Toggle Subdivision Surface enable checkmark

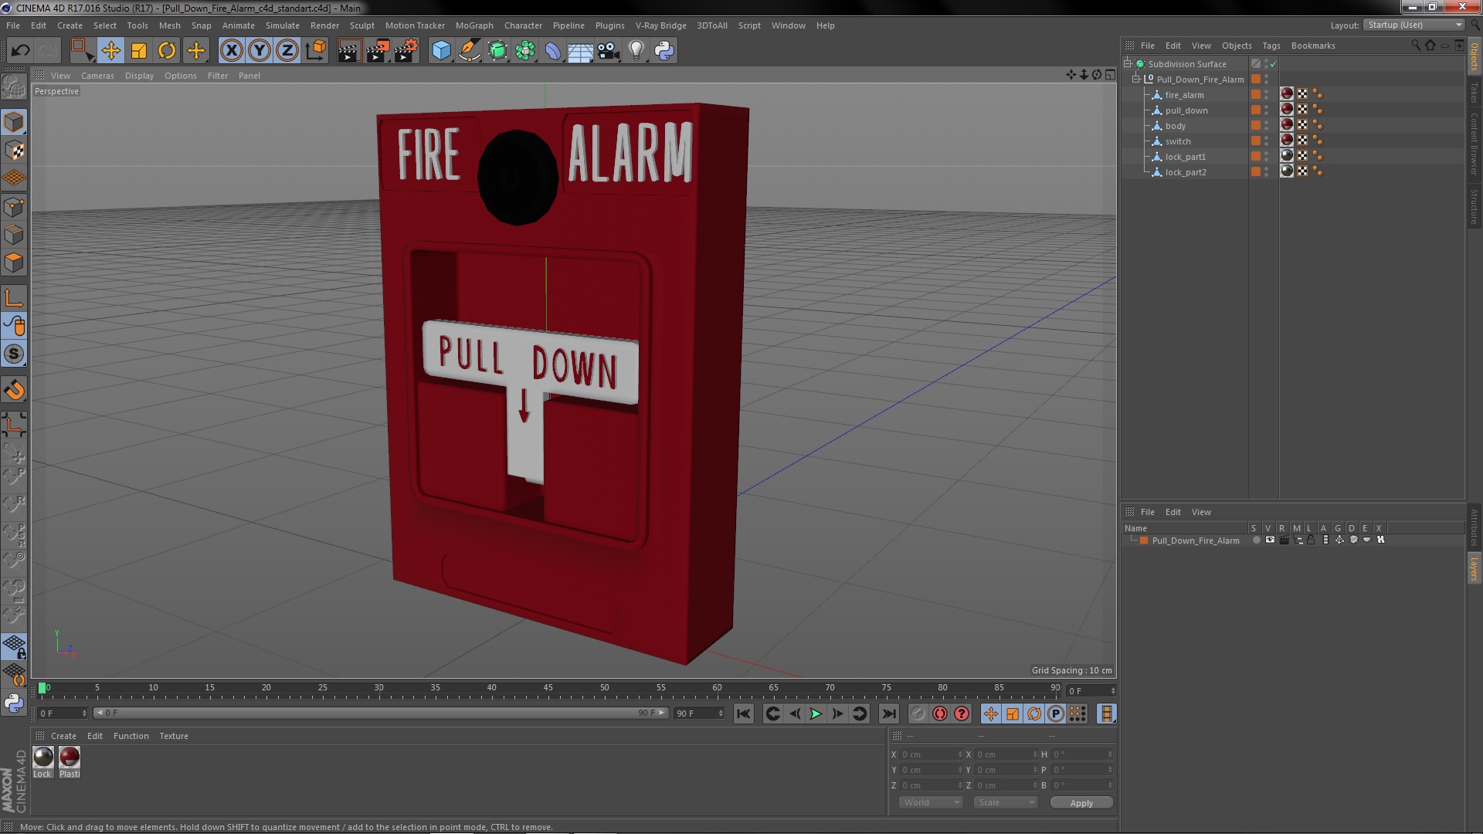1274,64
